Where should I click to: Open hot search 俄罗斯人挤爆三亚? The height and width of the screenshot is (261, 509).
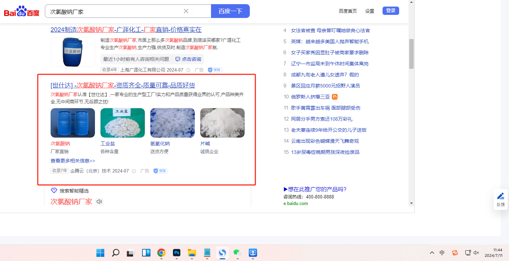point(310,97)
